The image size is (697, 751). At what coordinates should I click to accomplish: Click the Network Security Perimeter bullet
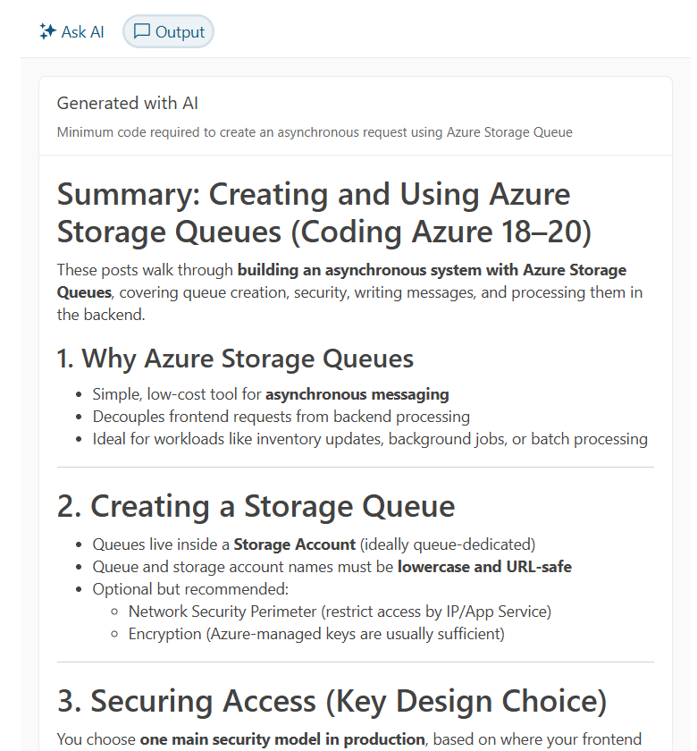click(x=340, y=612)
